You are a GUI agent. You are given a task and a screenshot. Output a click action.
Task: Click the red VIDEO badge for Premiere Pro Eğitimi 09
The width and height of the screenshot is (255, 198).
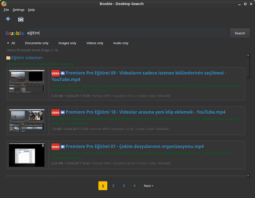(55, 73)
